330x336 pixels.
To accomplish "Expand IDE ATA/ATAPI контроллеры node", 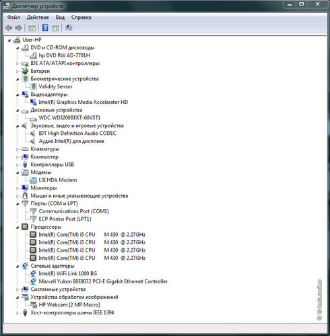I will [x=18, y=63].
